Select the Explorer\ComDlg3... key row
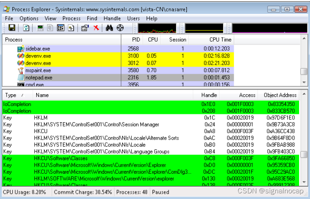 click(151, 172)
